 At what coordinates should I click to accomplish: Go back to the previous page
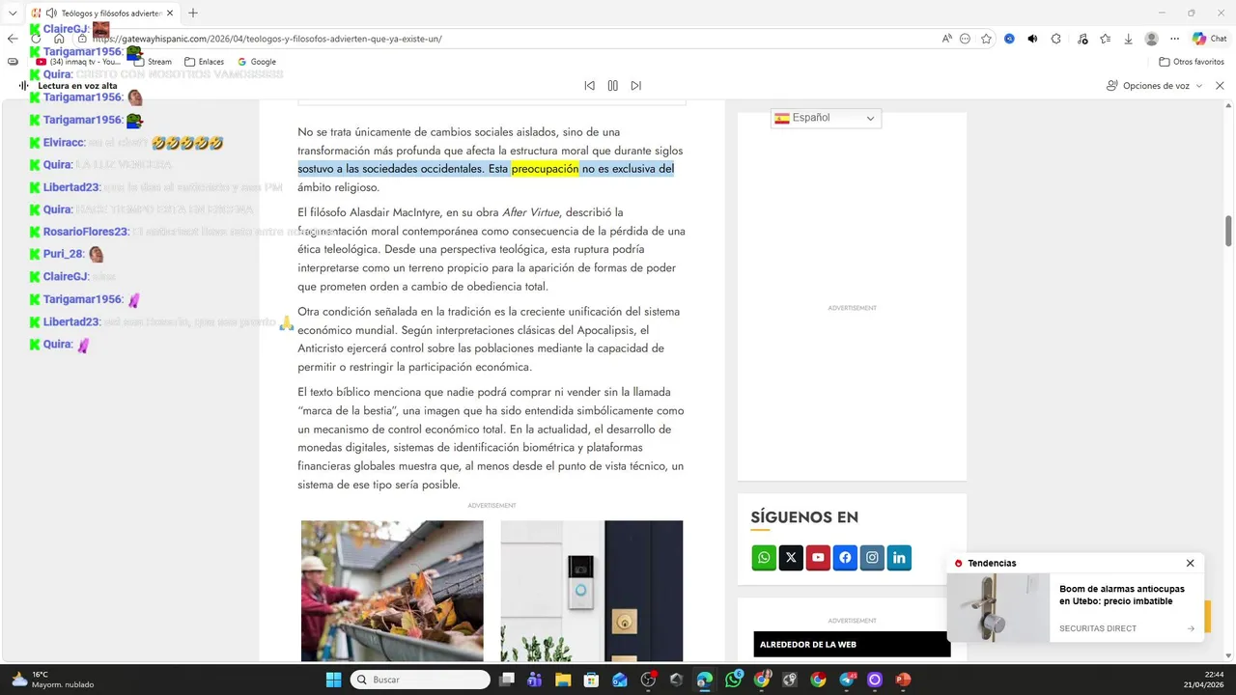click(x=13, y=39)
